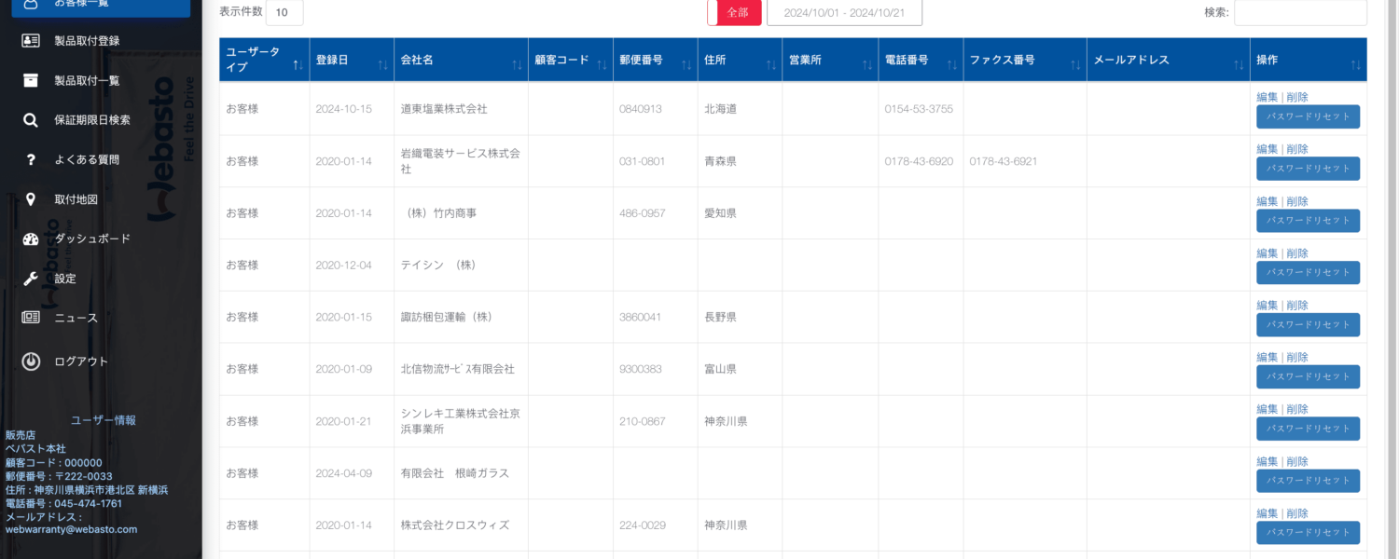Click 取付地図 map pin icon
Image resolution: width=1399 pixels, height=559 pixels.
[31, 199]
